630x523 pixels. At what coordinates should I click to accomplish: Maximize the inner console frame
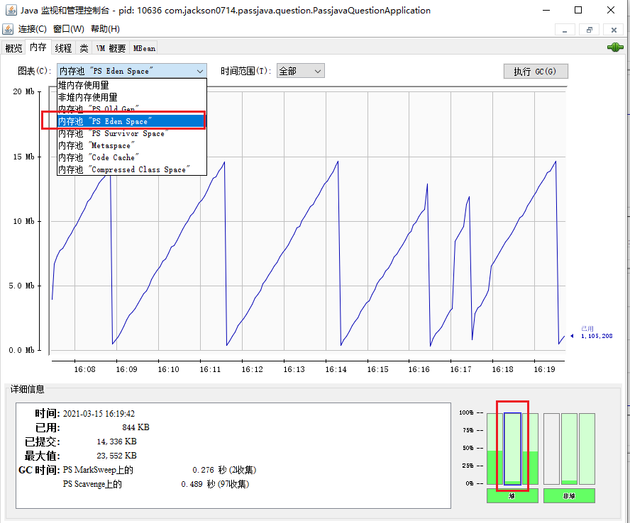tap(588, 30)
